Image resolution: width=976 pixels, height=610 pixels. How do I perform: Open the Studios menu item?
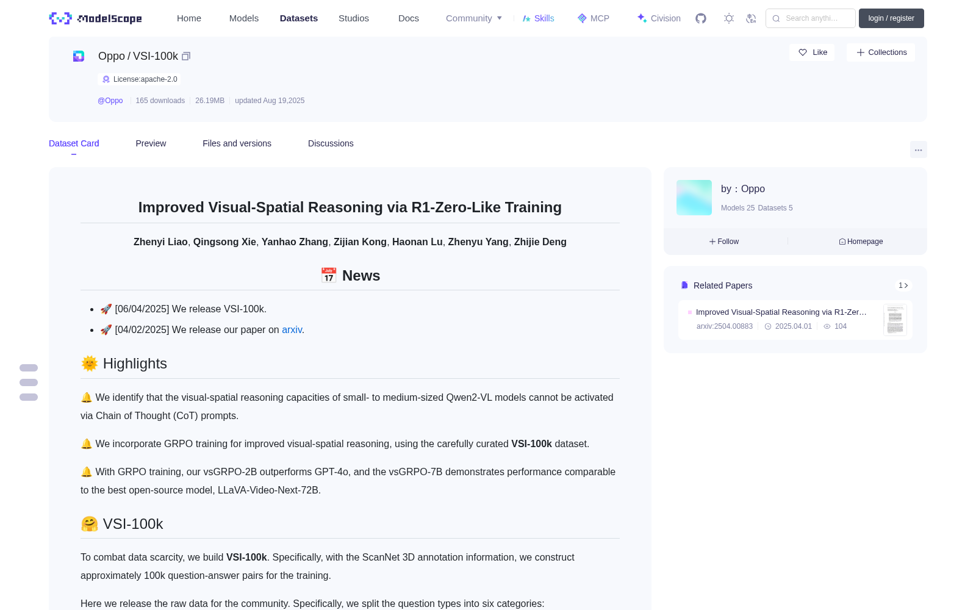(354, 18)
